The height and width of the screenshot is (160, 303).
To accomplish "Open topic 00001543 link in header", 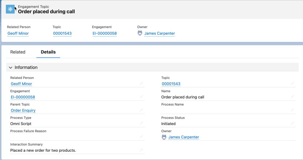I will coord(62,33).
